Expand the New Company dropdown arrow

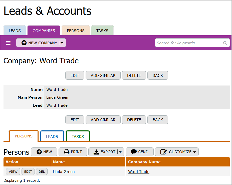(x=62, y=43)
